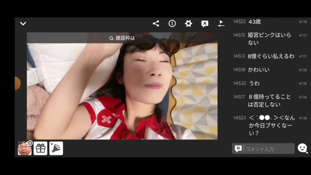Select comment 'かわいい'

coord(259,70)
